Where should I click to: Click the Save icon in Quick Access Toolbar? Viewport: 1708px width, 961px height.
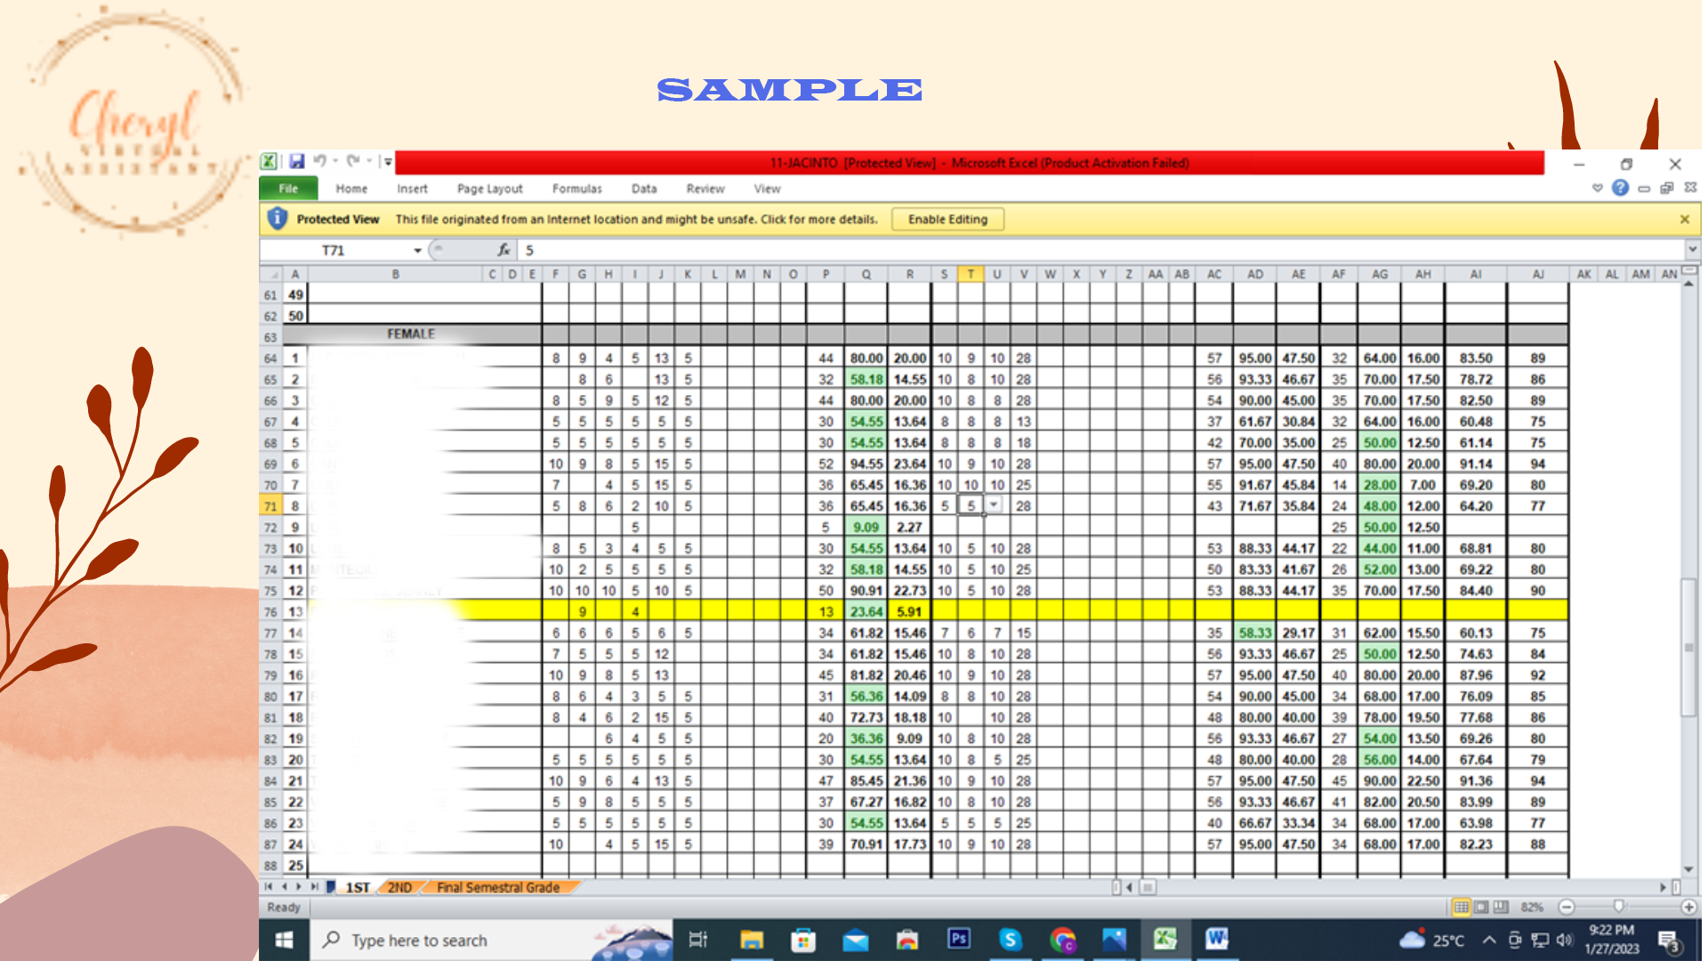point(297,162)
